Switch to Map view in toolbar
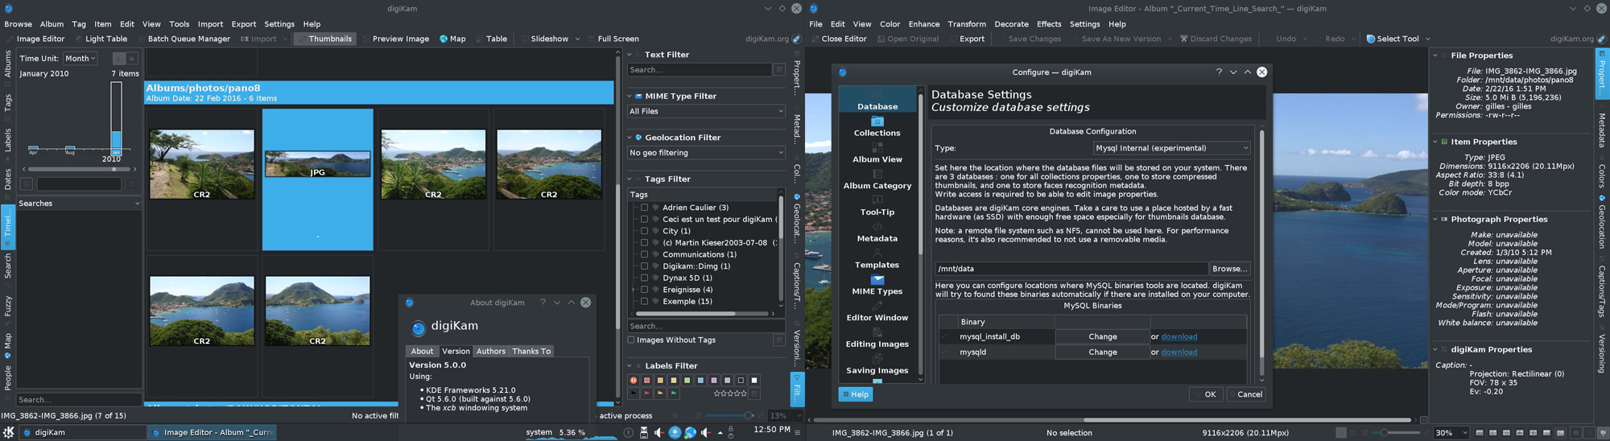The height and width of the screenshot is (441, 1610). pyautogui.click(x=452, y=39)
